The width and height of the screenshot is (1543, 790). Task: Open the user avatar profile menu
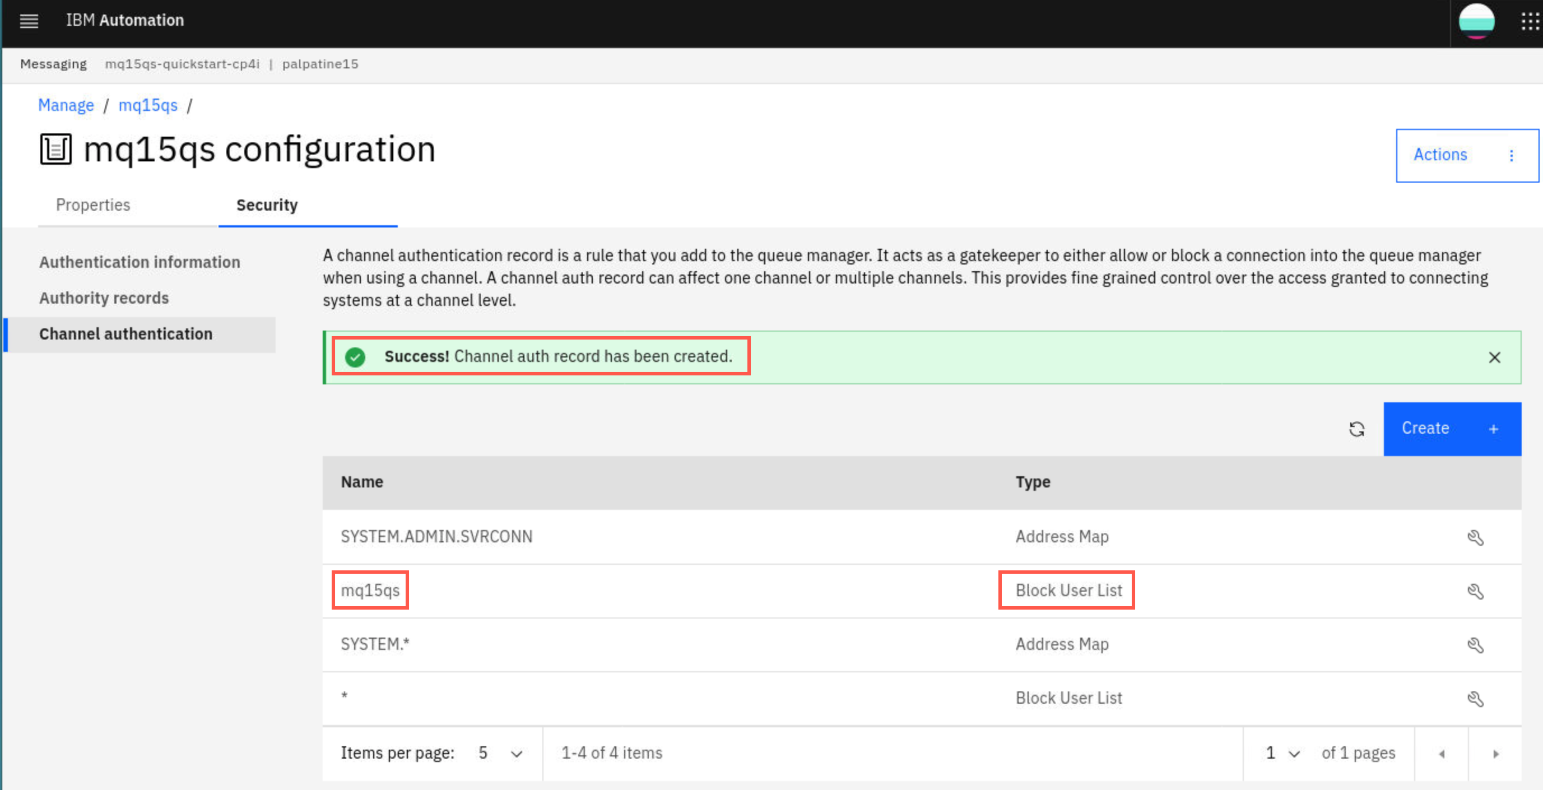click(x=1476, y=21)
